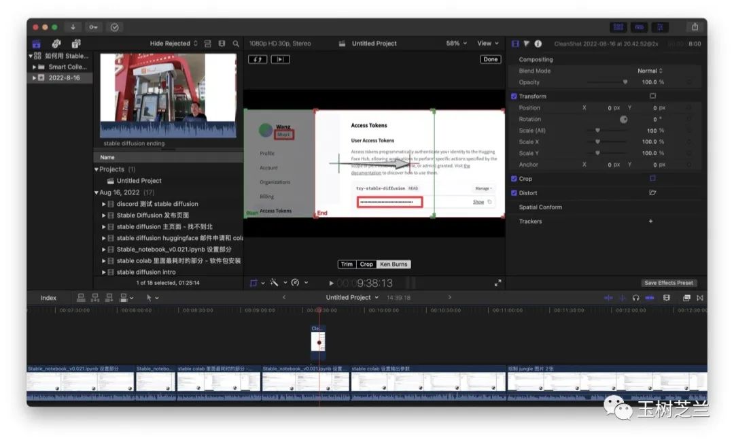This screenshot has width=734, height=442.
Task: Click the append clip edit icon
Action: click(109, 298)
